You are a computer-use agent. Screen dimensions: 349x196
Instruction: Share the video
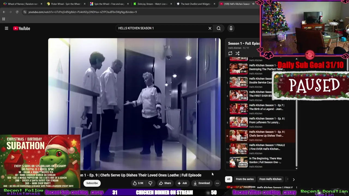[165, 183]
